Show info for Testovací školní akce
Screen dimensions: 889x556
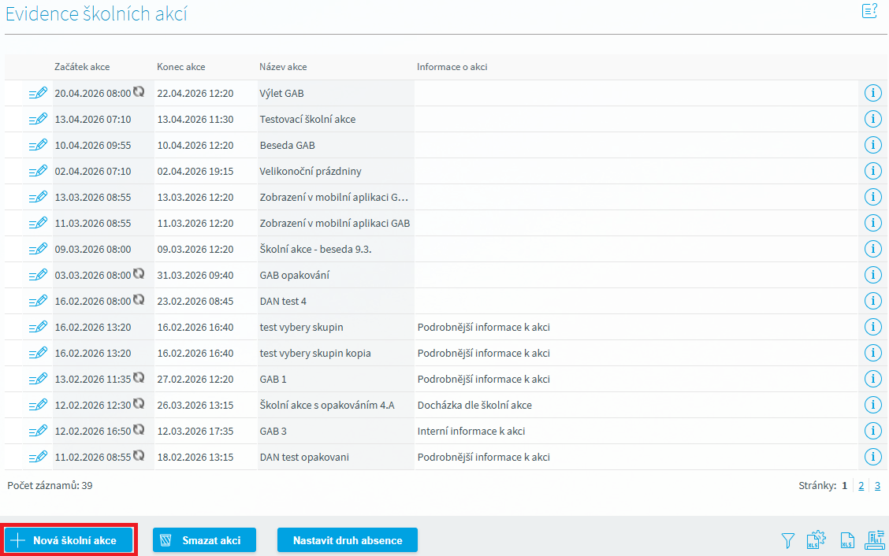(872, 120)
